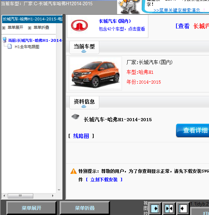Click the 菜单展开 text link in tree panel

point(15,27)
